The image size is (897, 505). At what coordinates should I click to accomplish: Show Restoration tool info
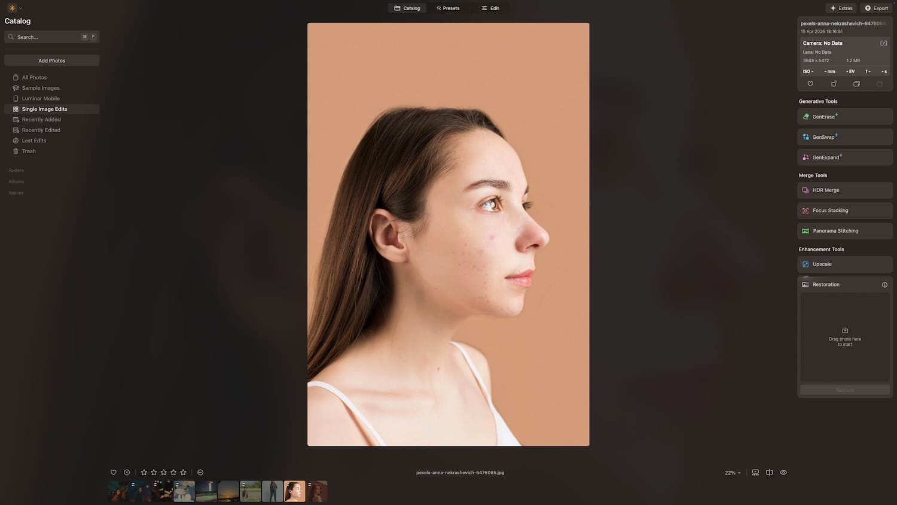click(884, 285)
